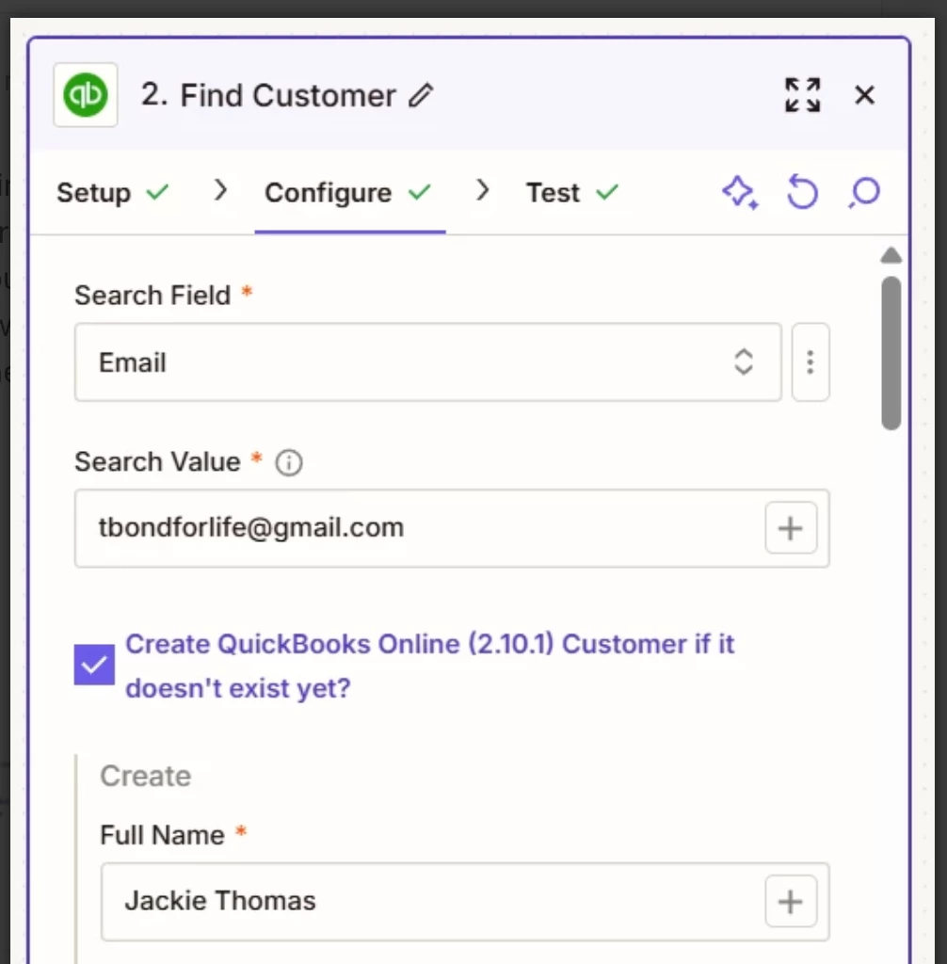Click the QuickBooks app logo icon

pyautogui.click(x=86, y=95)
